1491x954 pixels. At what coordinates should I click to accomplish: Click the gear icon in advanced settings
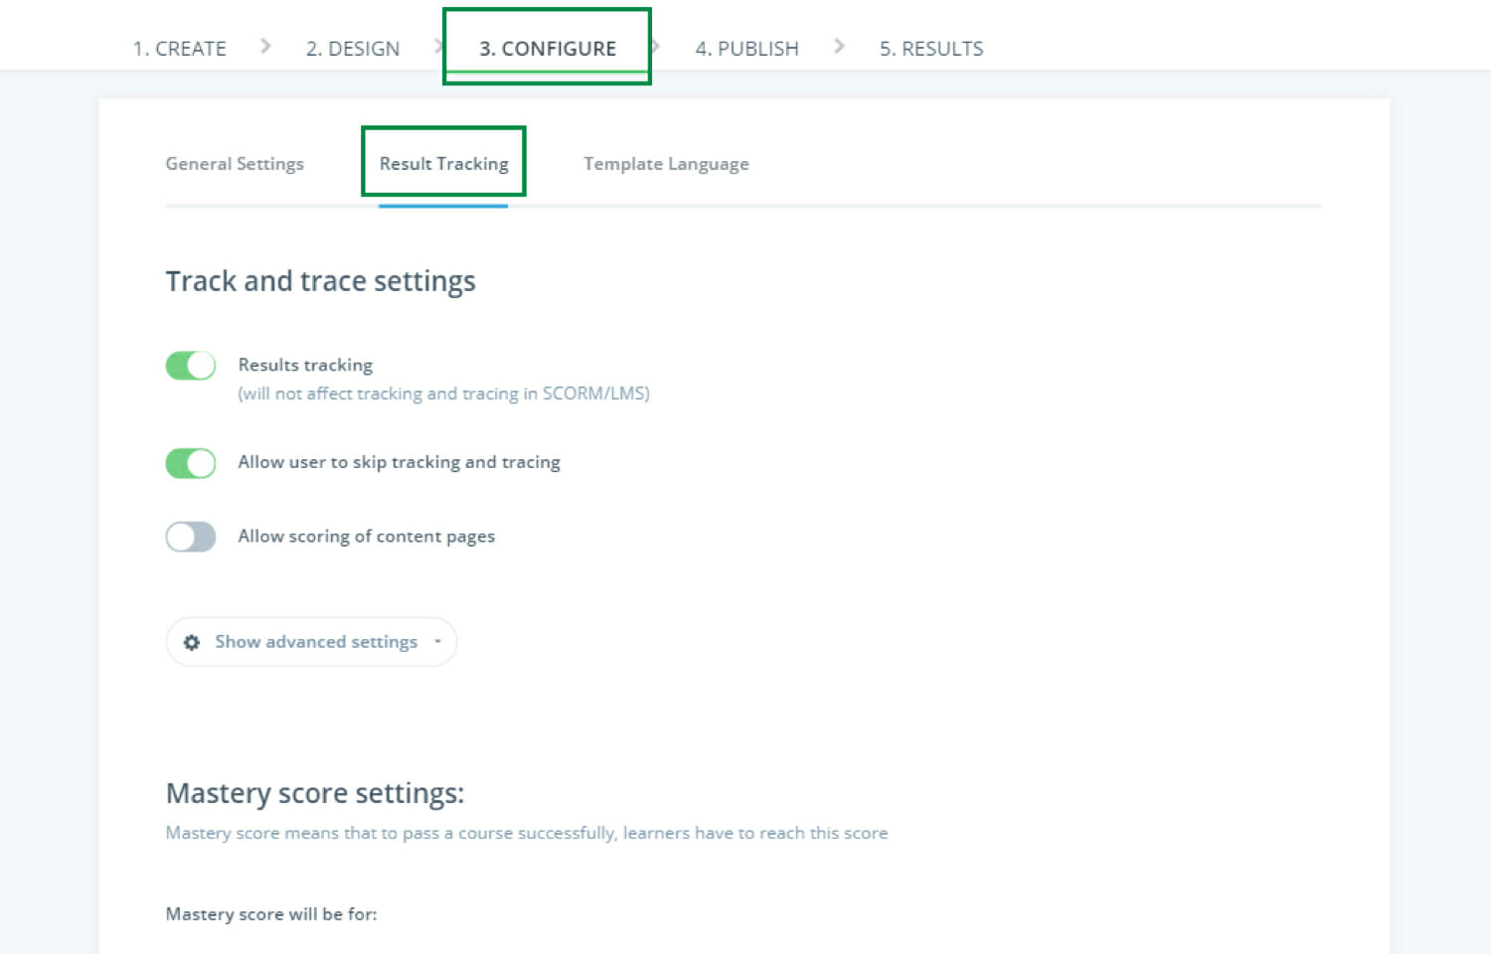click(192, 643)
